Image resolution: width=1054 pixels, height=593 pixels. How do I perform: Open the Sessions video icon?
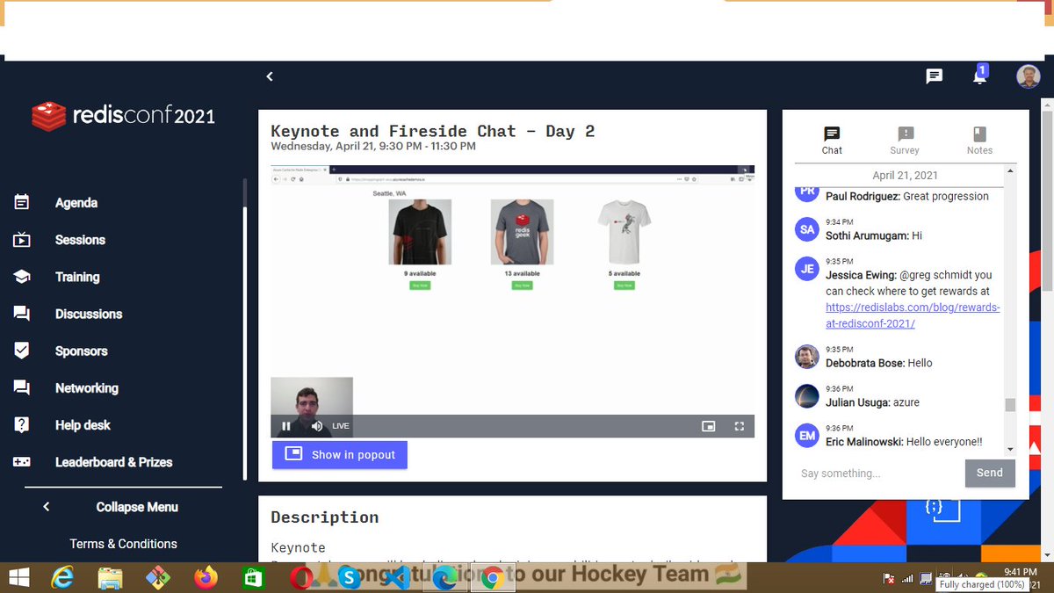(x=22, y=240)
